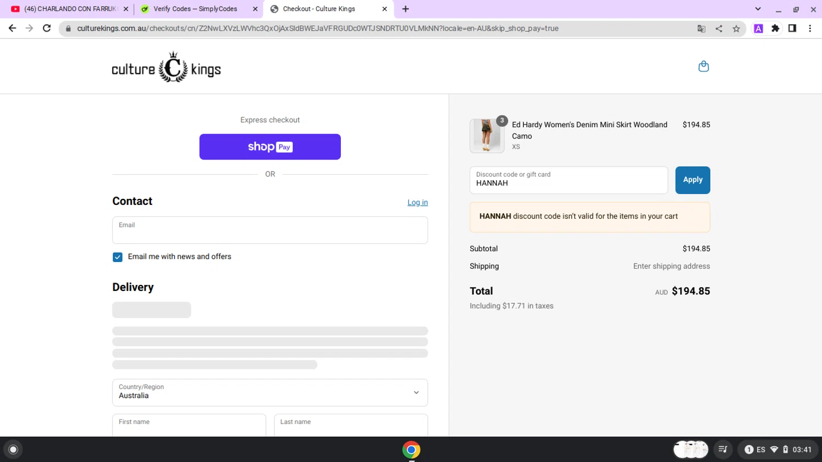This screenshot has width=822, height=462.
Task: Click the padlock site info icon
Action: coord(68,28)
